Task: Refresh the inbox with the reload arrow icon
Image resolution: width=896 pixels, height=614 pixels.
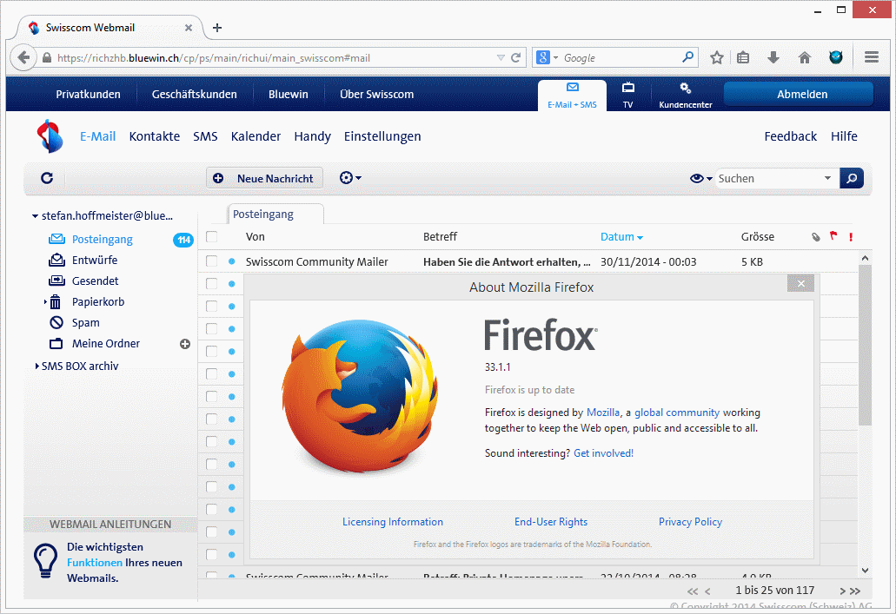Action: point(46,178)
